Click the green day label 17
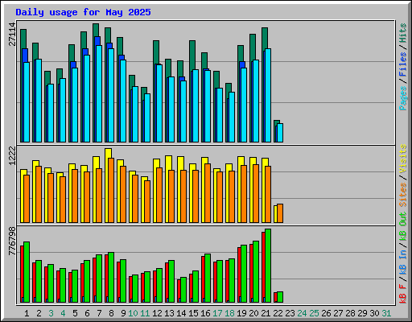This screenshot has width=412, height=322. tap(217, 313)
